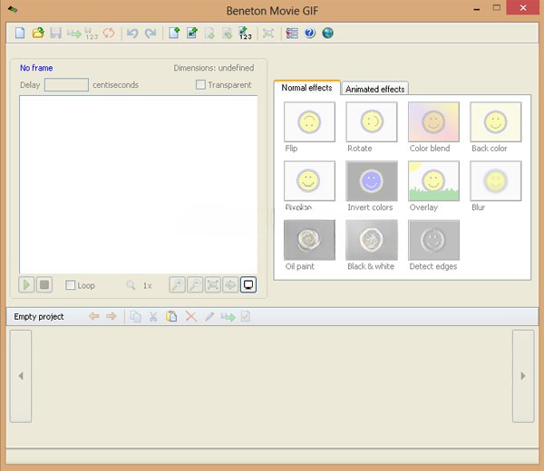544x471 pixels.
Task: Click the frame preview canvas area
Action: tap(139, 185)
